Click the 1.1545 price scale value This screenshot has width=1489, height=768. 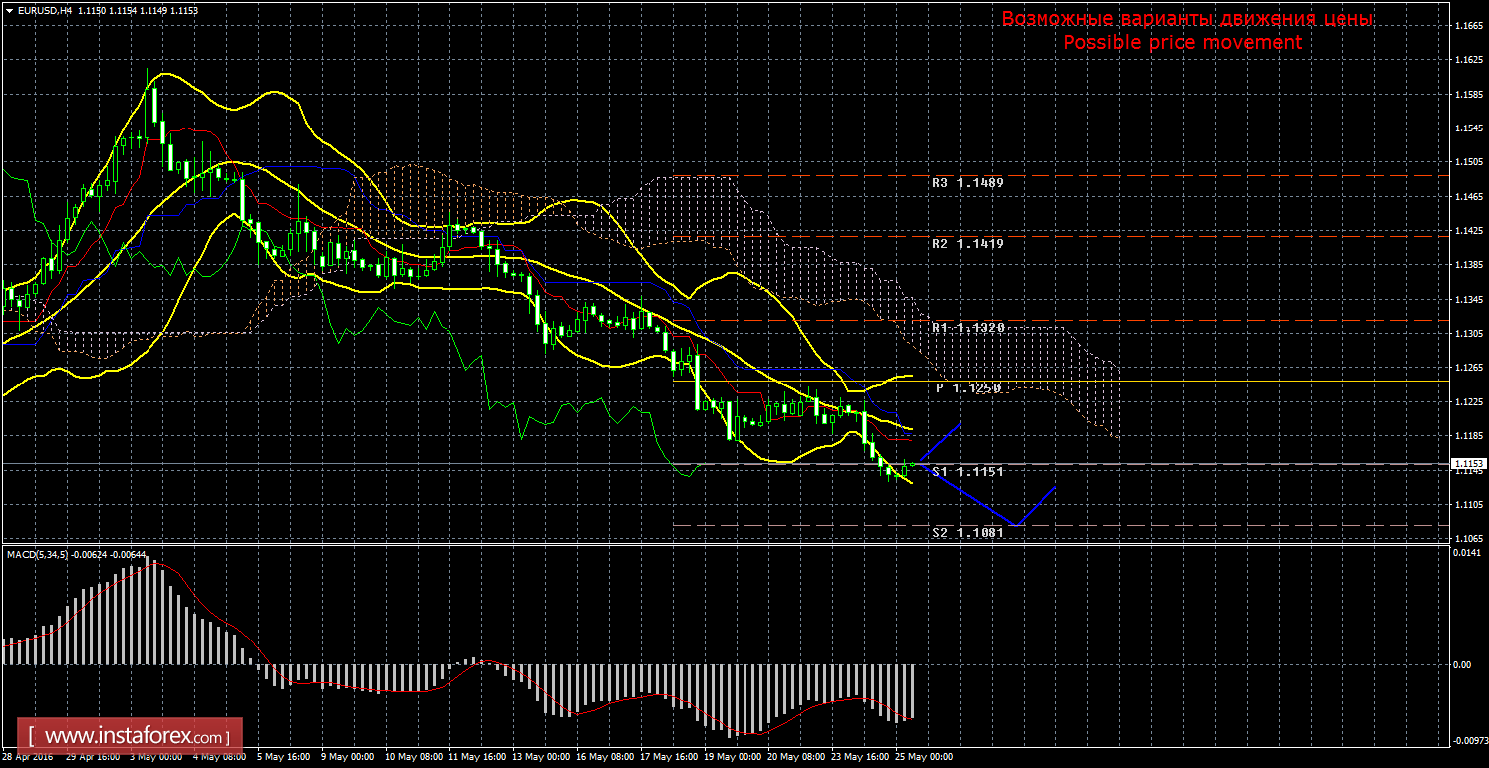point(1467,128)
